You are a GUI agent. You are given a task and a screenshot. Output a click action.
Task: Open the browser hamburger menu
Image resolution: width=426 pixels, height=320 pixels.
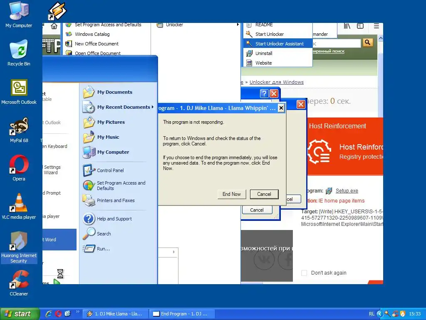(376, 26)
